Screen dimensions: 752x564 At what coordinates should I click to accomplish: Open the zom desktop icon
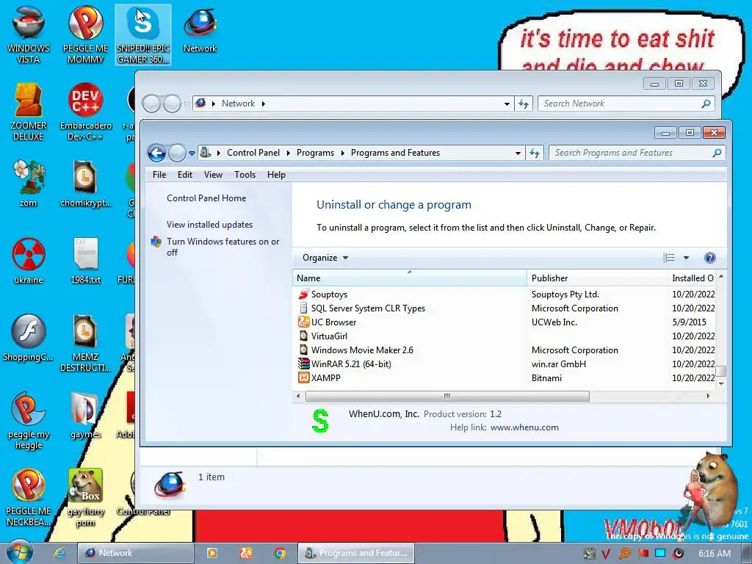point(29,184)
